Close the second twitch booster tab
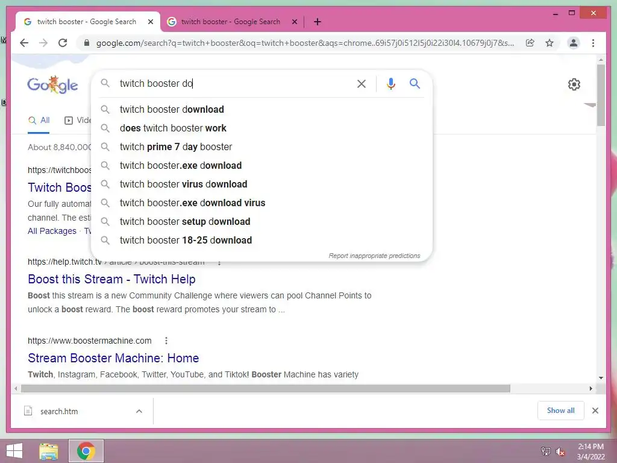This screenshot has height=463, width=617. (x=294, y=22)
